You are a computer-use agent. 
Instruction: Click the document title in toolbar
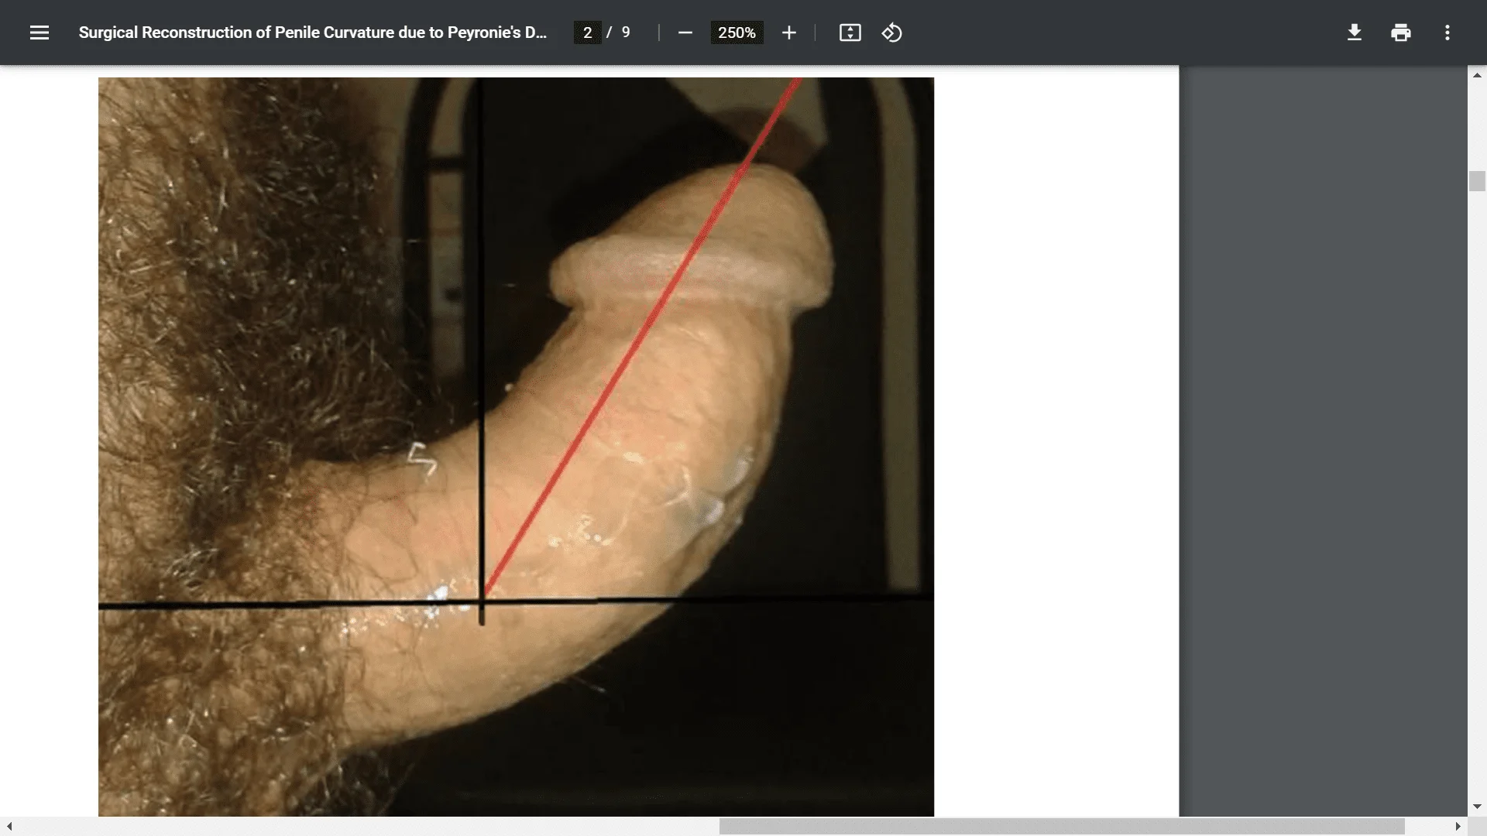click(x=312, y=33)
